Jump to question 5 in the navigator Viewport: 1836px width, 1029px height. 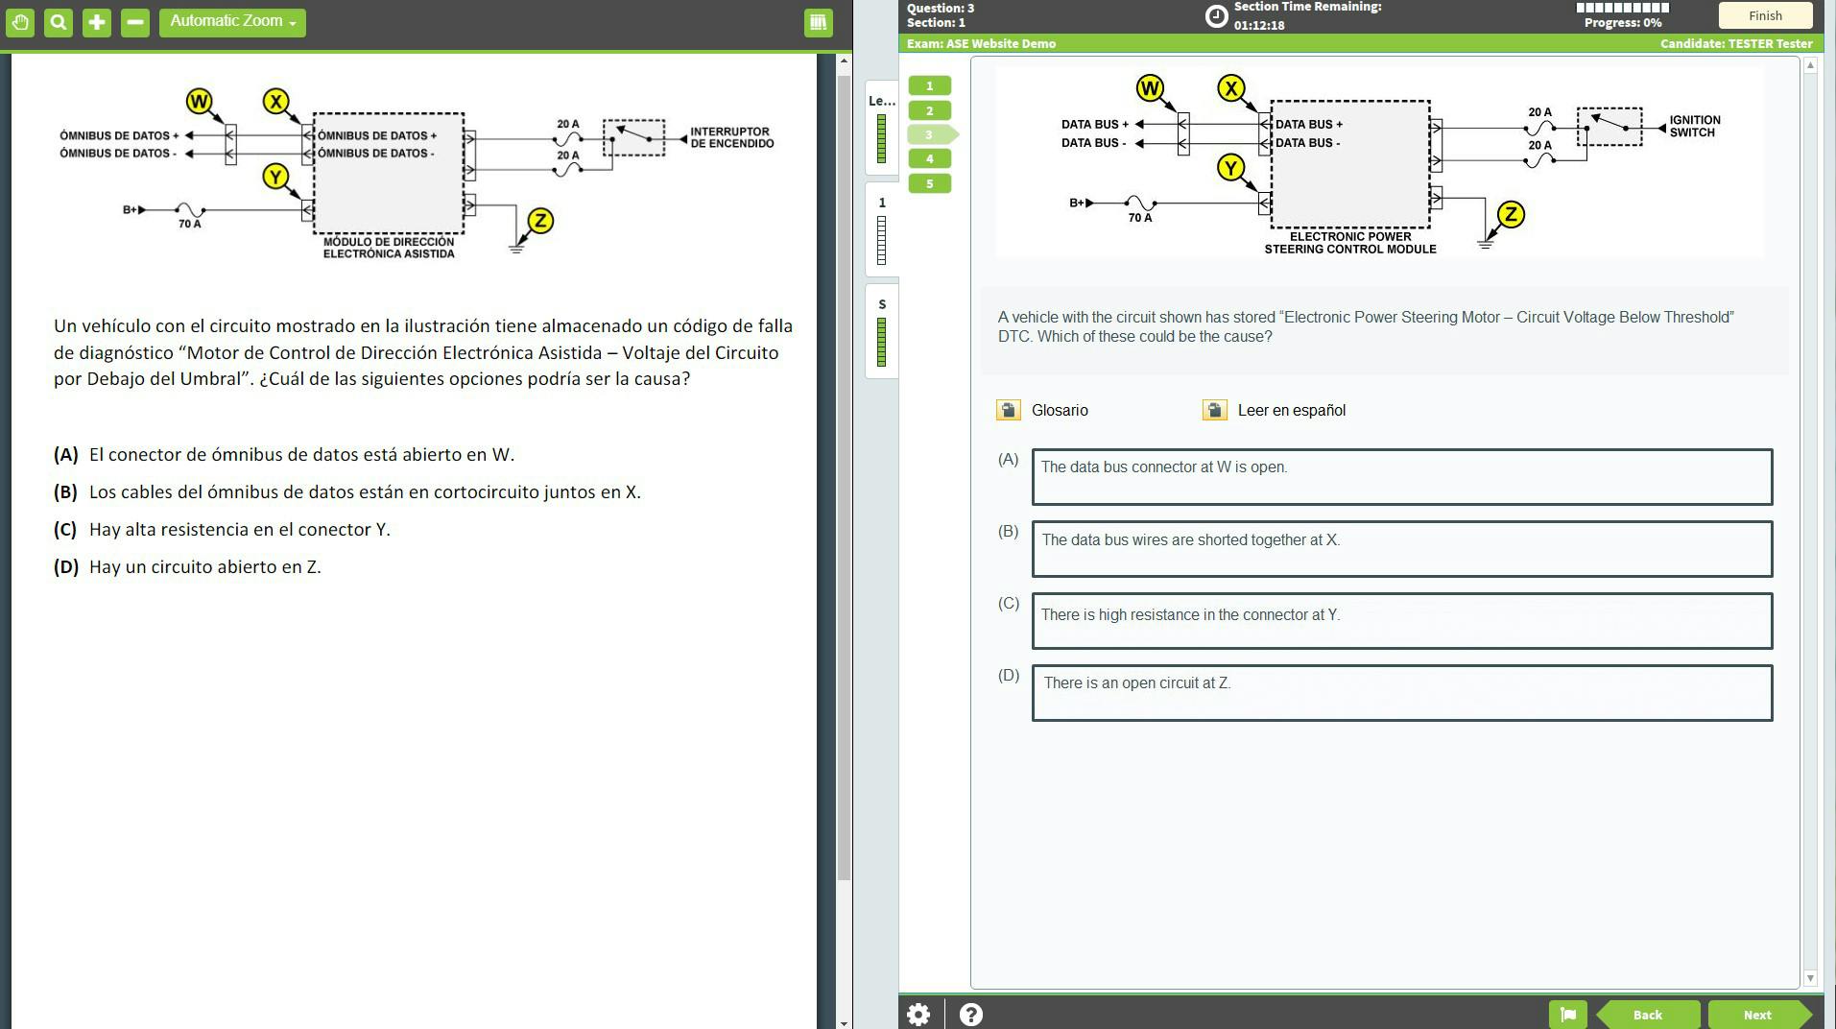927,182
